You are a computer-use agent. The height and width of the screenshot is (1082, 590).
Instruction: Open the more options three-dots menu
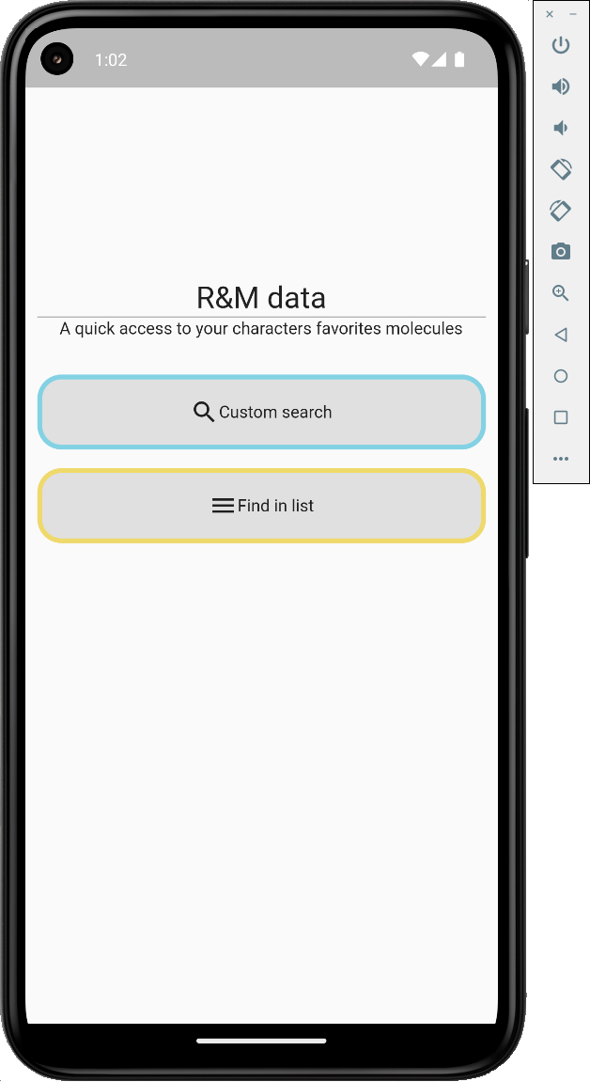pyautogui.click(x=561, y=459)
